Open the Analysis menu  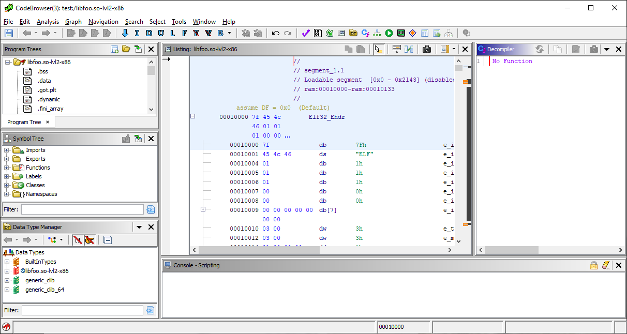point(48,22)
